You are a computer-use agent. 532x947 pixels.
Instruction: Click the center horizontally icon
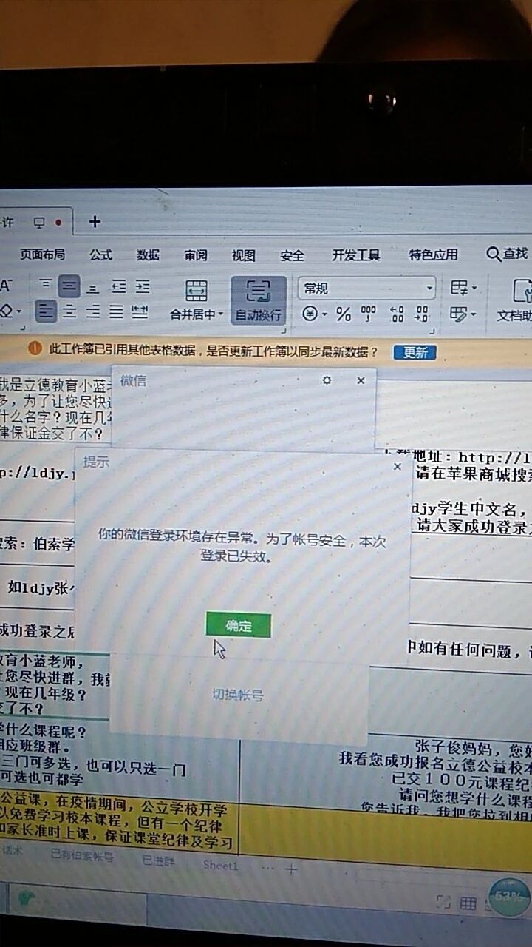click(x=69, y=312)
